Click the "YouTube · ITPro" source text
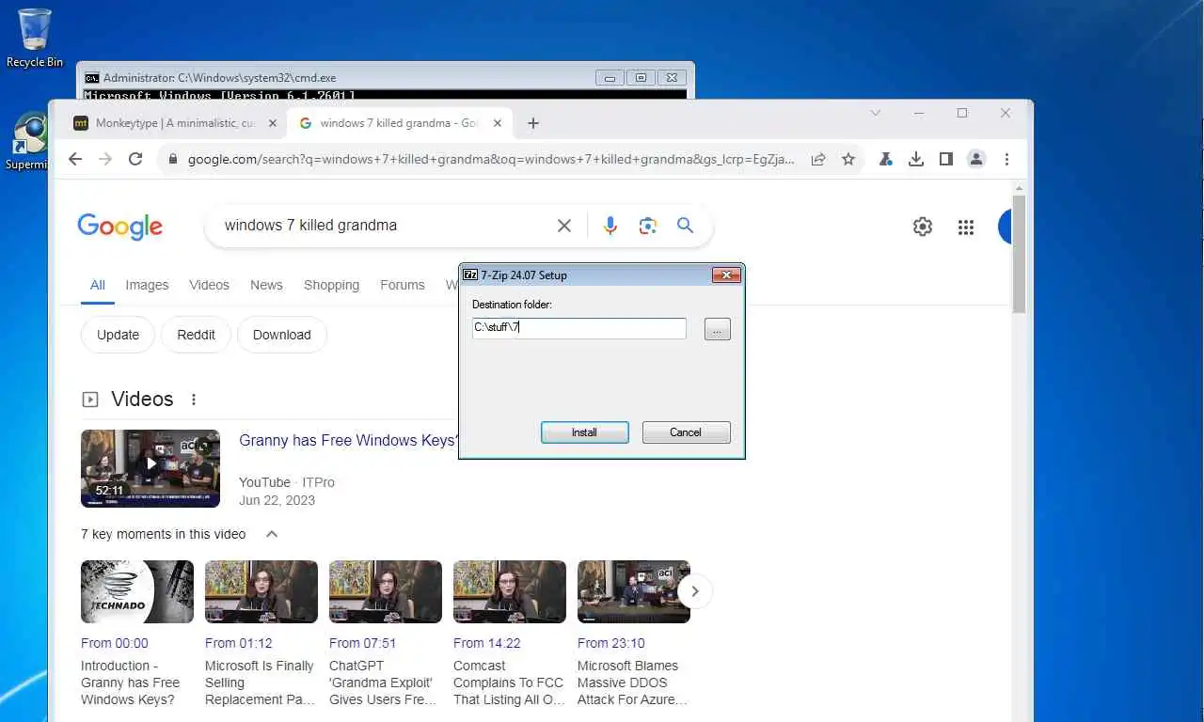The width and height of the screenshot is (1204, 722). click(x=287, y=482)
